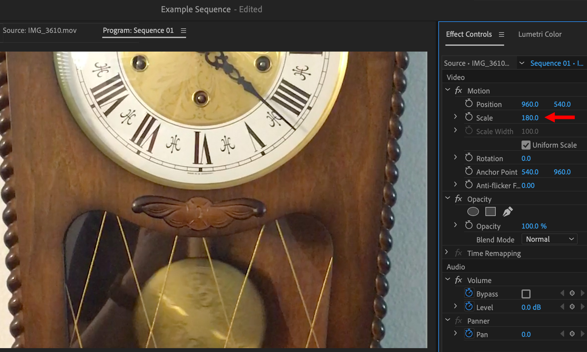Toggle the Motion fx effect icon

click(x=458, y=91)
